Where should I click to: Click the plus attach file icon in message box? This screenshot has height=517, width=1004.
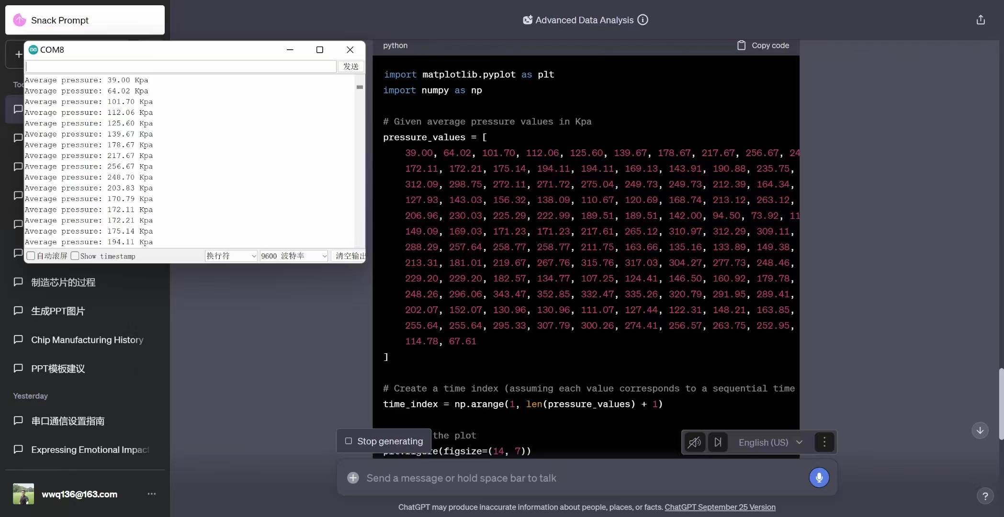pyautogui.click(x=353, y=478)
